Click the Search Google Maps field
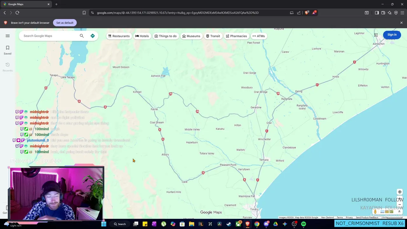This screenshot has width=407, height=229. pyautogui.click(x=49, y=36)
